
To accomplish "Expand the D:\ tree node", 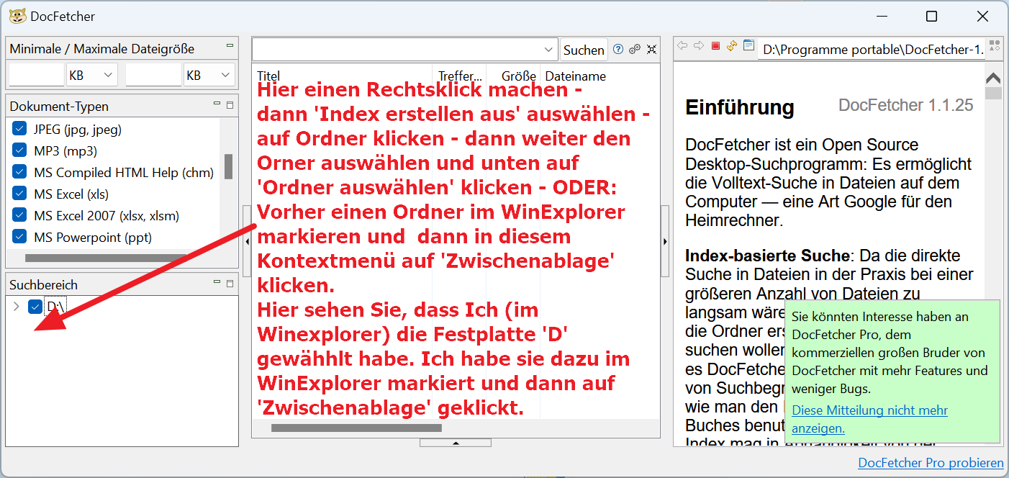I will click(x=16, y=307).
